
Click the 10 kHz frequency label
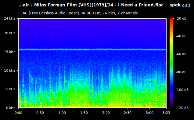(9, 70)
